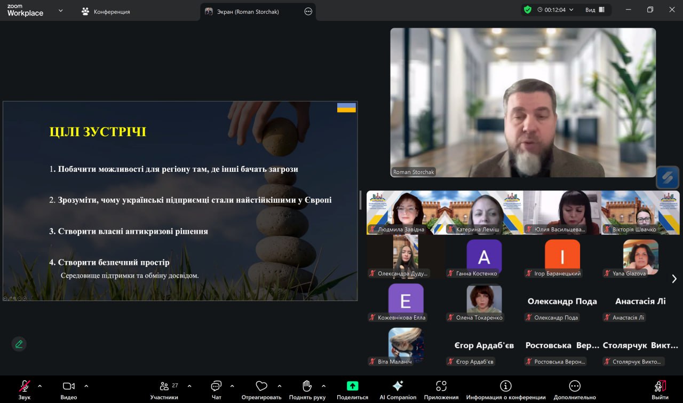
Task: Switch to the Conference tab
Action: [x=106, y=11]
